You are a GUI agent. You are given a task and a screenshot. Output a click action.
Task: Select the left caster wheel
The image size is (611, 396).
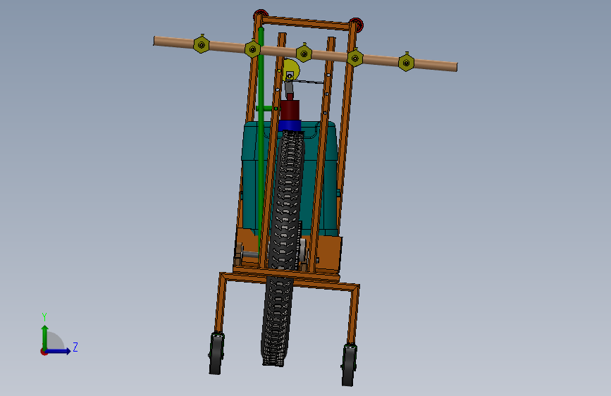[x=216, y=353]
